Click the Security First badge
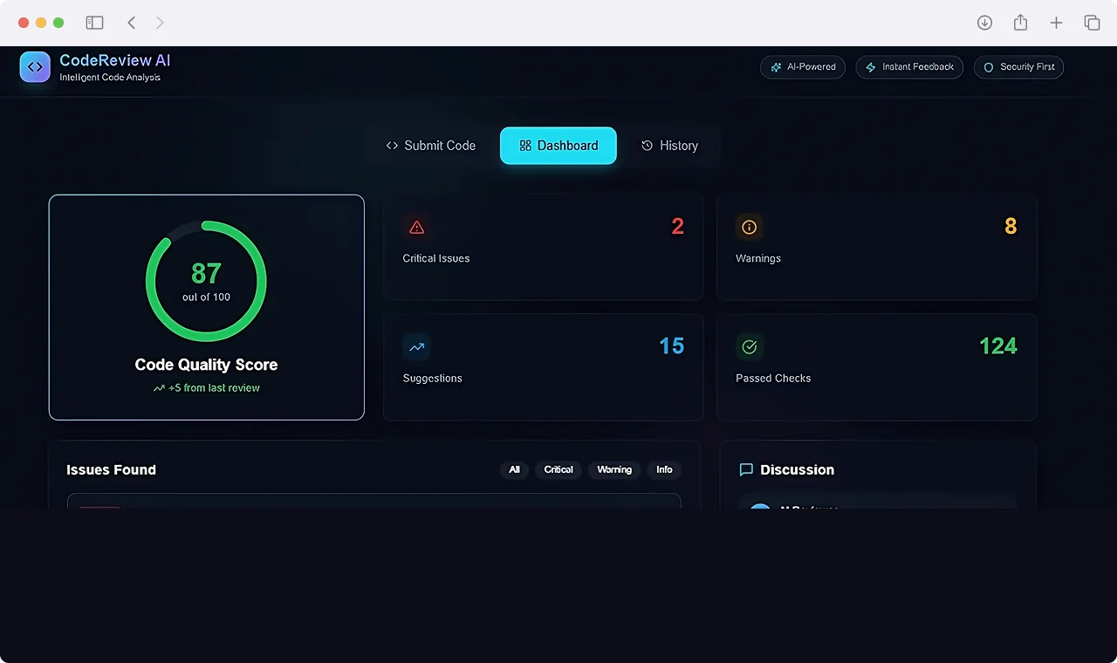Screen dimensions: 1117x663 1018,67
